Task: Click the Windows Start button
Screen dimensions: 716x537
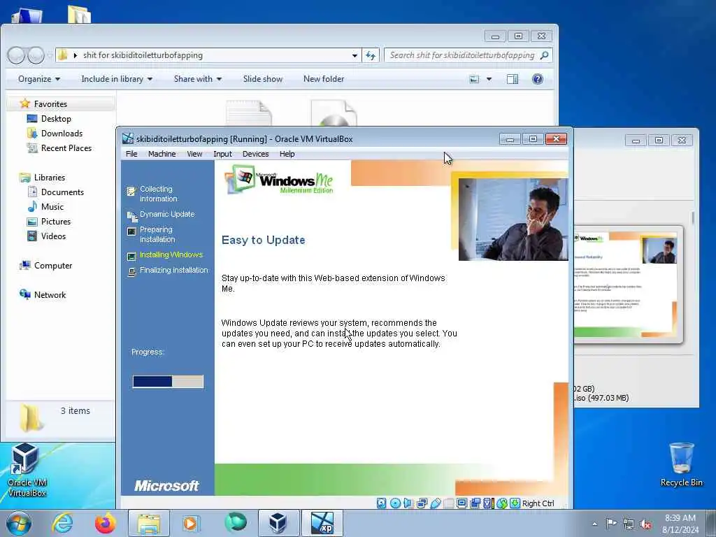Action: (18, 523)
